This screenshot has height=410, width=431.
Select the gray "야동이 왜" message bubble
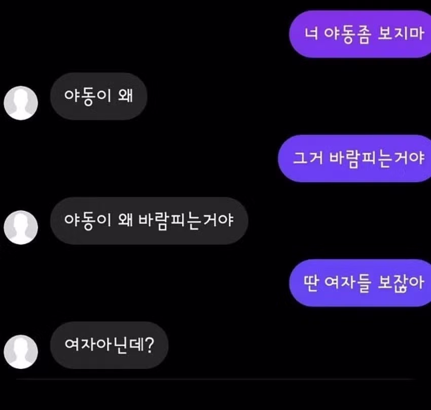point(98,96)
